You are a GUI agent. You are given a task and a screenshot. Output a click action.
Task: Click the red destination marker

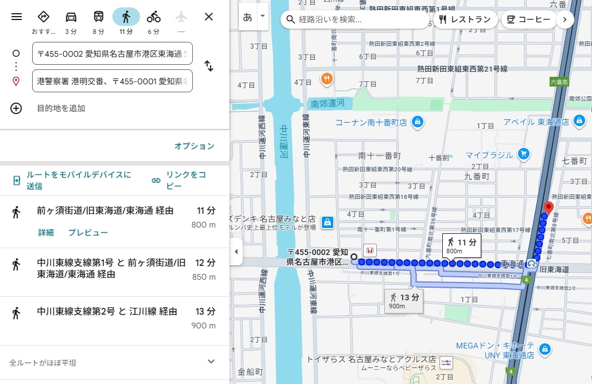[x=548, y=209]
